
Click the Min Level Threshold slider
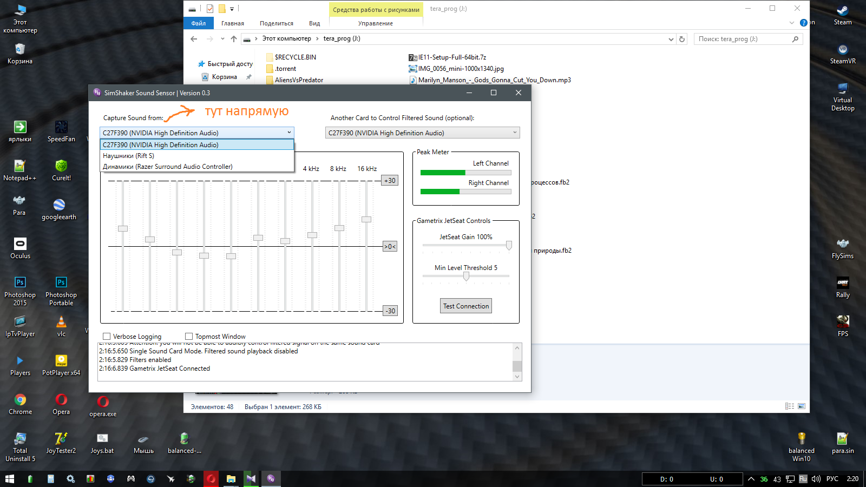(x=466, y=277)
